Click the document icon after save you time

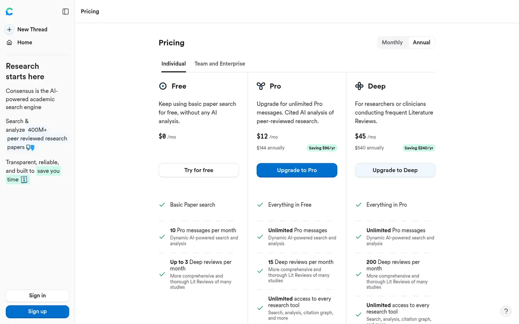point(24,179)
